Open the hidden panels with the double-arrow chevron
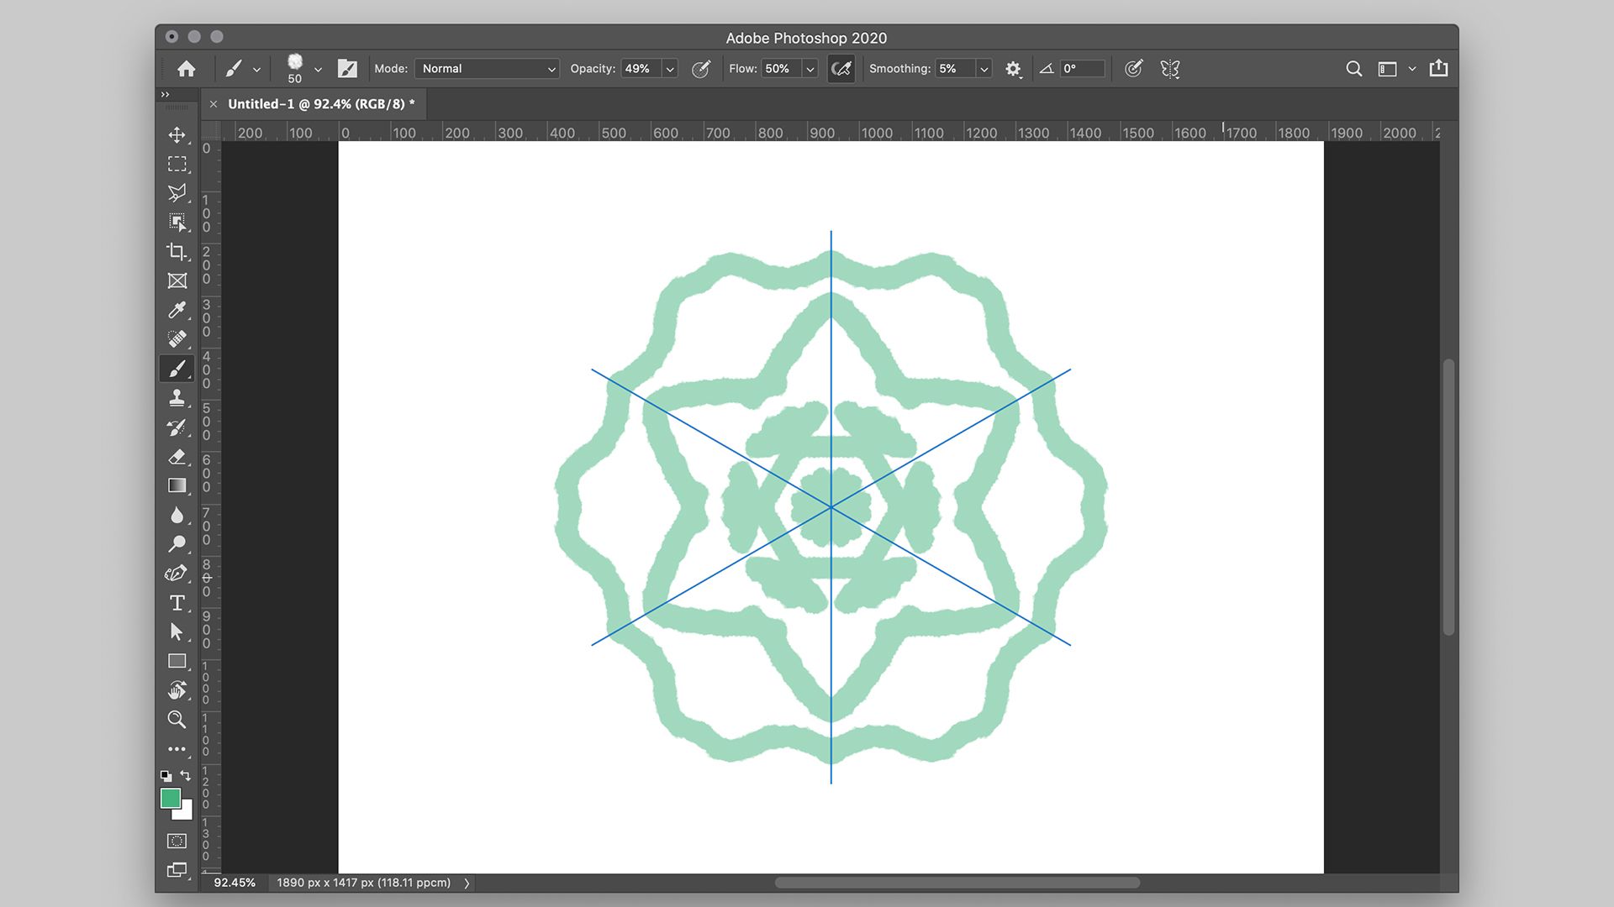Viewport: 1614px width, 907px height. [165, 94]
